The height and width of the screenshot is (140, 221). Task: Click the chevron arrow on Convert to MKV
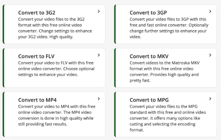tap(210, 55)
